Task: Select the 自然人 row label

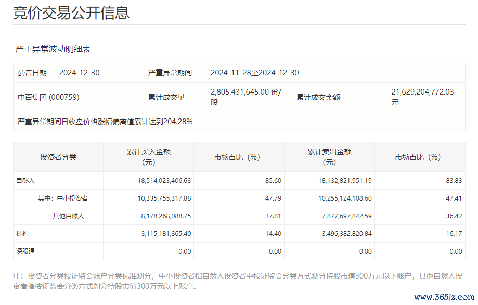Action: pyautogui.click(x=25, y=181)
